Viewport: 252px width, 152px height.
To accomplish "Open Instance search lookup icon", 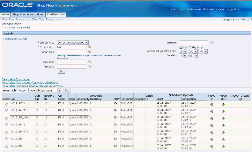I will click(x=212, y=43).
